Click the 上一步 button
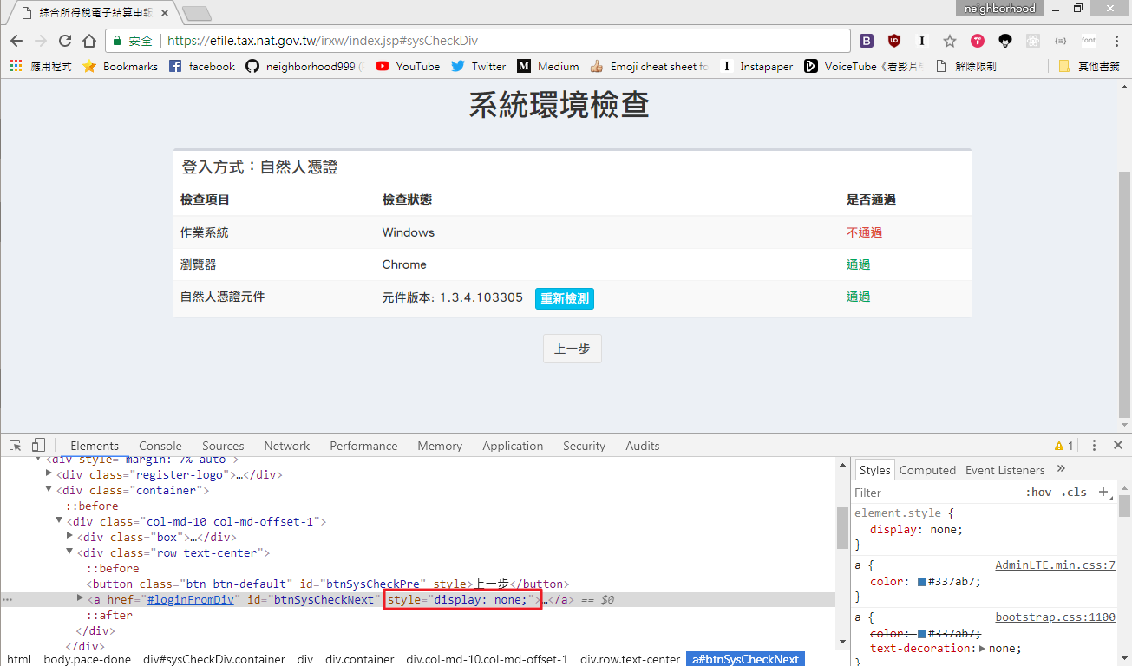The image size is (1132, 666). 573,349
